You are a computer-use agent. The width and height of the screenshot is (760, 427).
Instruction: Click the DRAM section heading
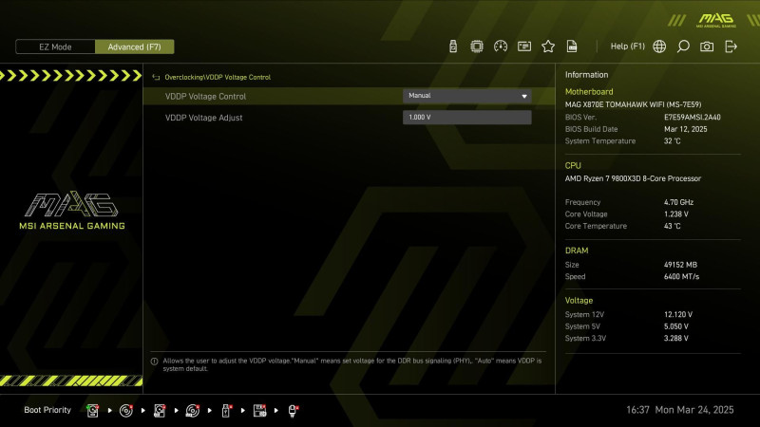[577, 251]
